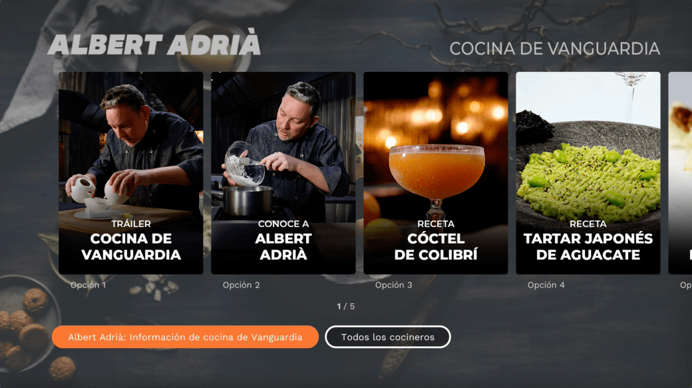Click the green avocado tartar photo
Image resolution: width=692 pixels, height=388 pixels.
point(589,176)
